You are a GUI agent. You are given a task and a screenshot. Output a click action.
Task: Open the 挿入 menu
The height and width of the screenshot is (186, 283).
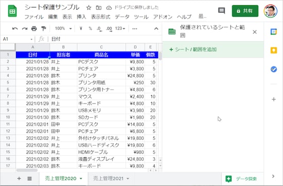[81, 17]
